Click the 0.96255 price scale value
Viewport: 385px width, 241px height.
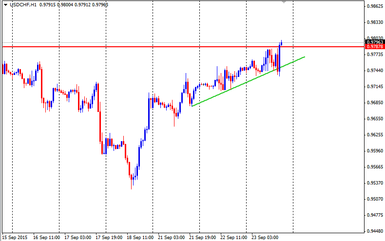[x=375, y=135]
